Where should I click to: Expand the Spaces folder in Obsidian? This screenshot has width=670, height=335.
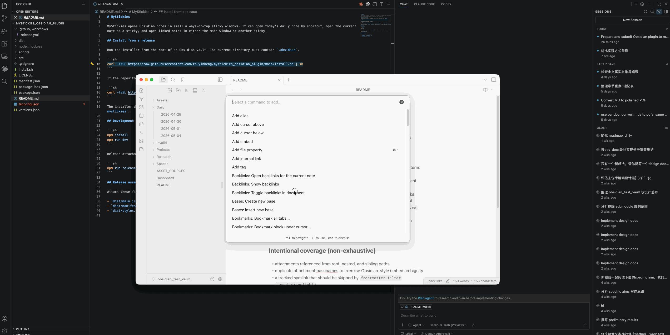(x=162, y=164)
